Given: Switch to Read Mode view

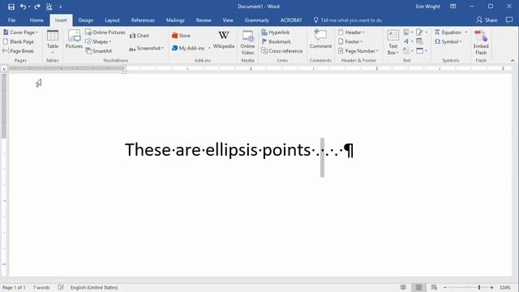Looking at the screenshot, I should click(403, 287).
